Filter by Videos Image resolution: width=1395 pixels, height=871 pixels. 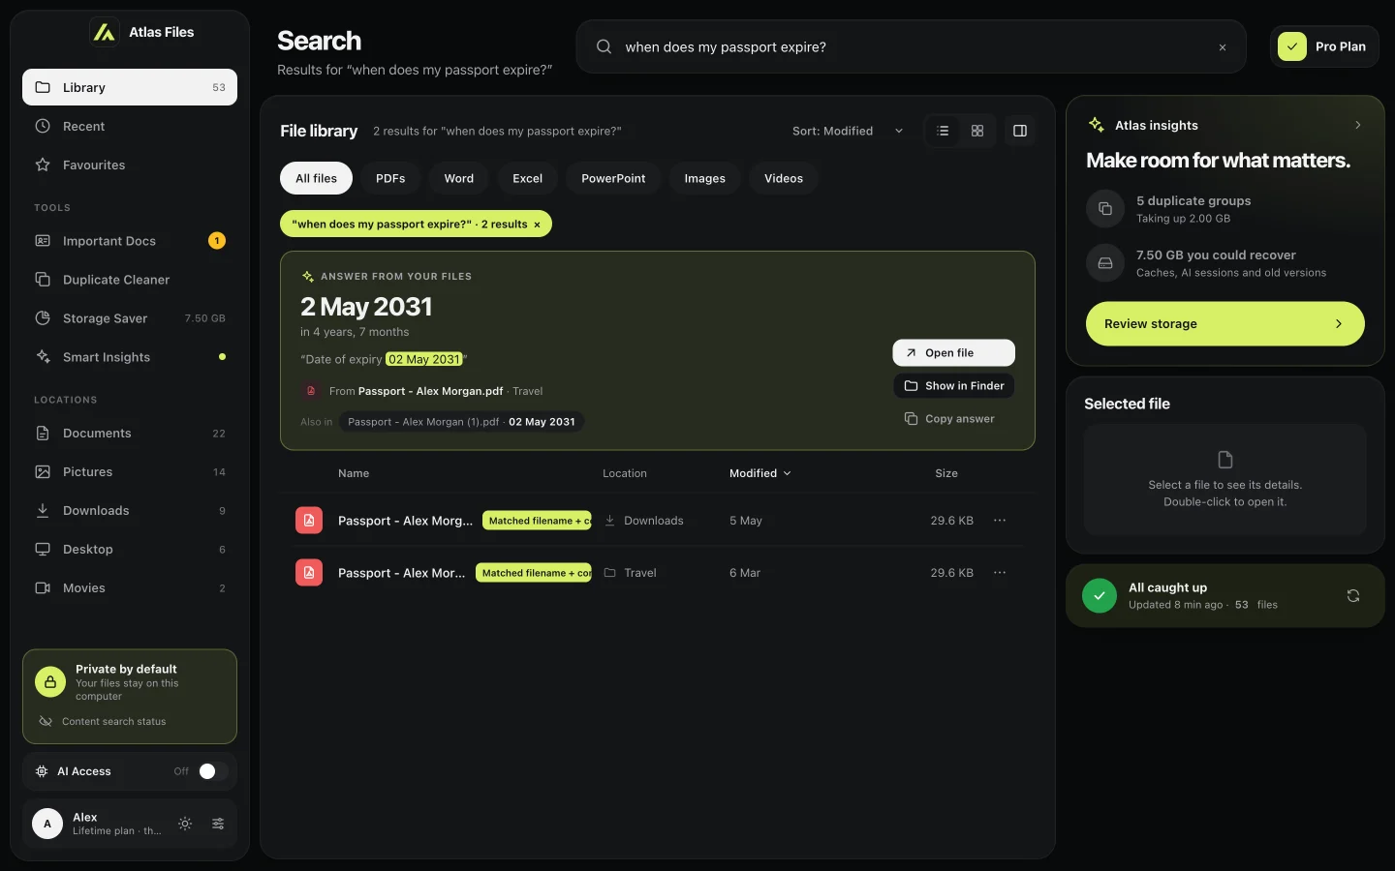pos(784,178)
